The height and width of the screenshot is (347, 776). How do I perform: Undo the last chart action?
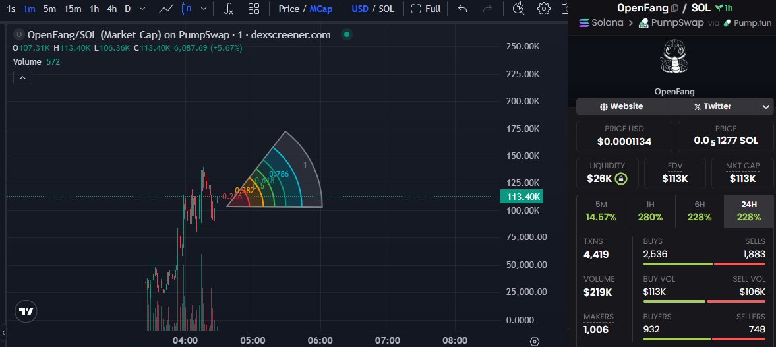462,9
